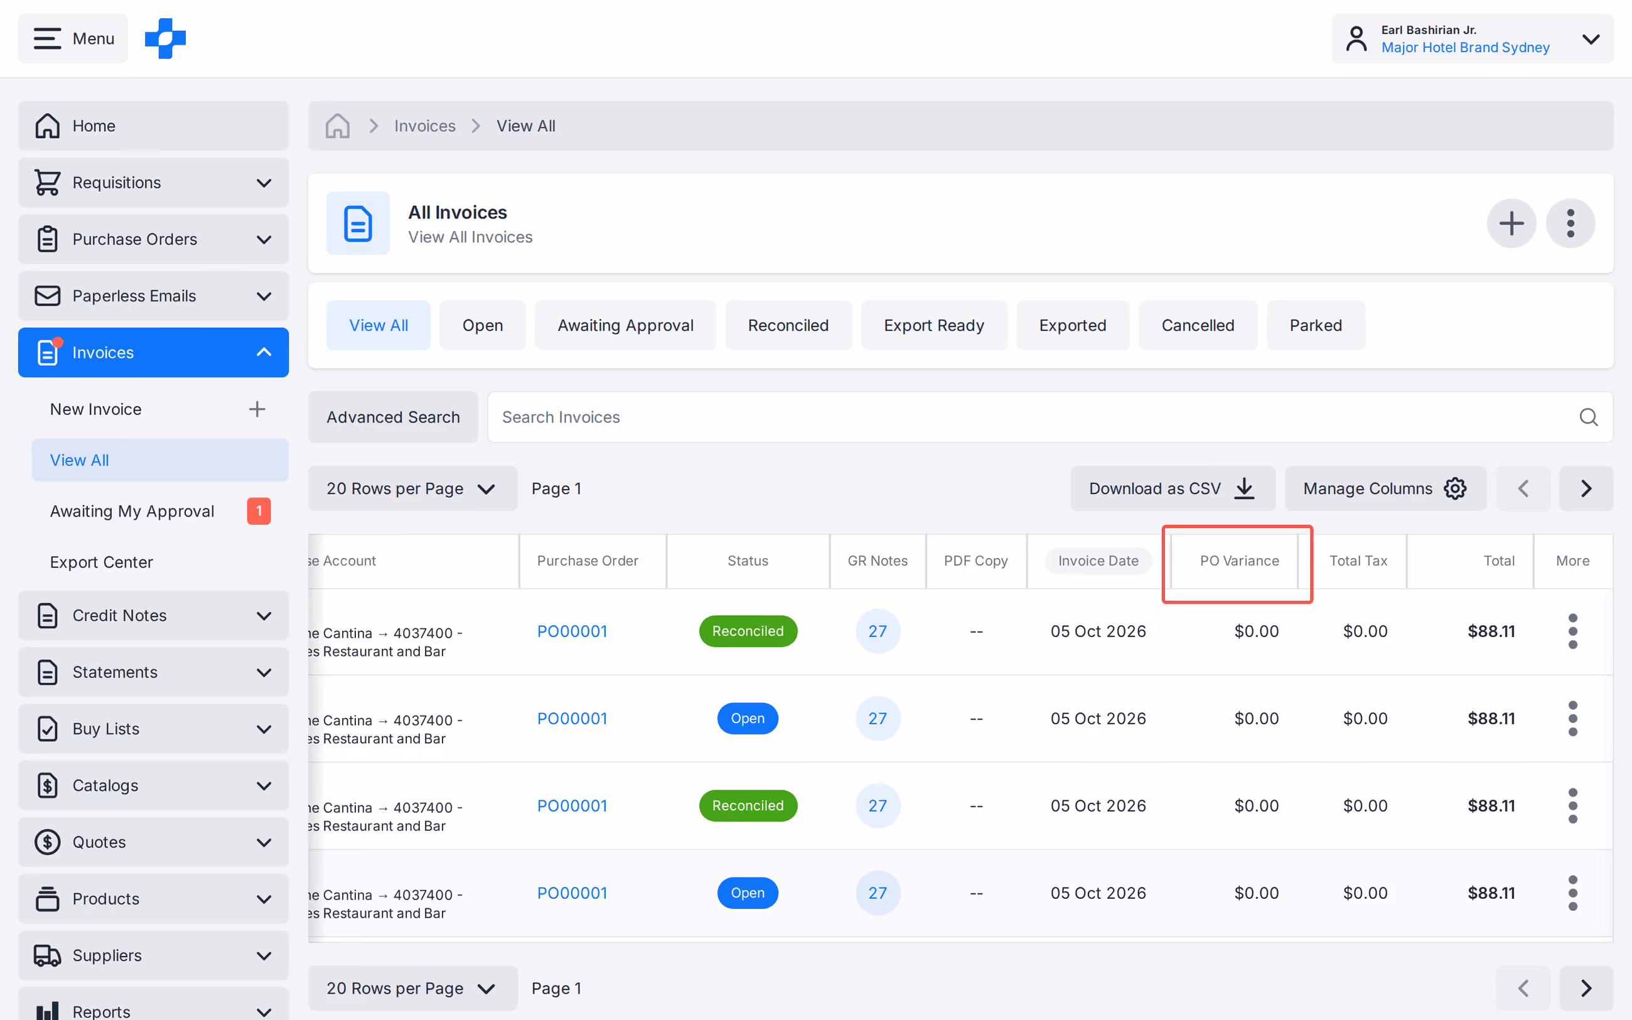Viewport: 1632px width, 1020px height.
Task: Open Home in sidebar
Action: click(x=153, y=126)
